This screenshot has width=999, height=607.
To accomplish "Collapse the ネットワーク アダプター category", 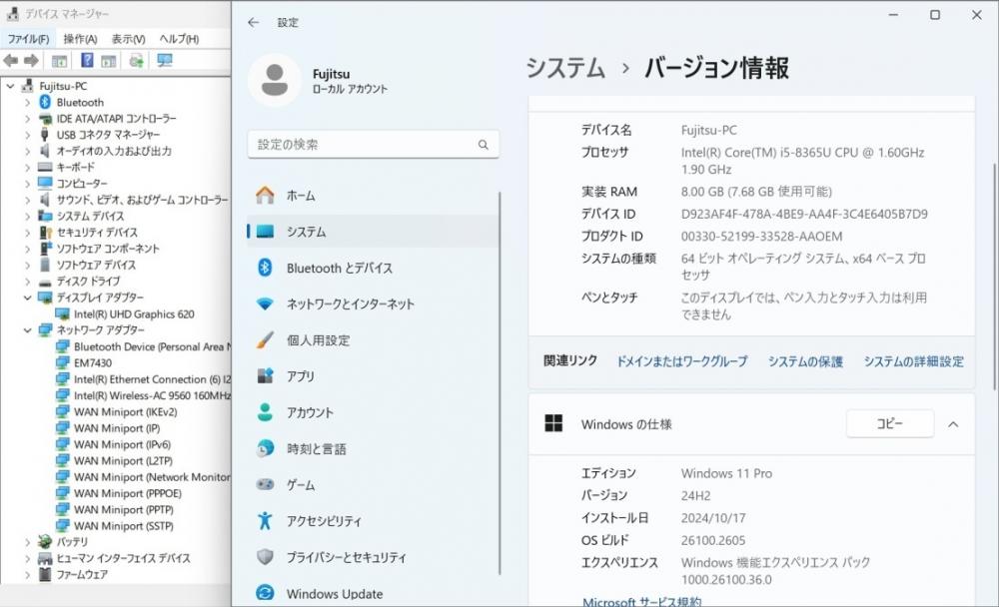I will pyautogui.click(x=27, y=329).
